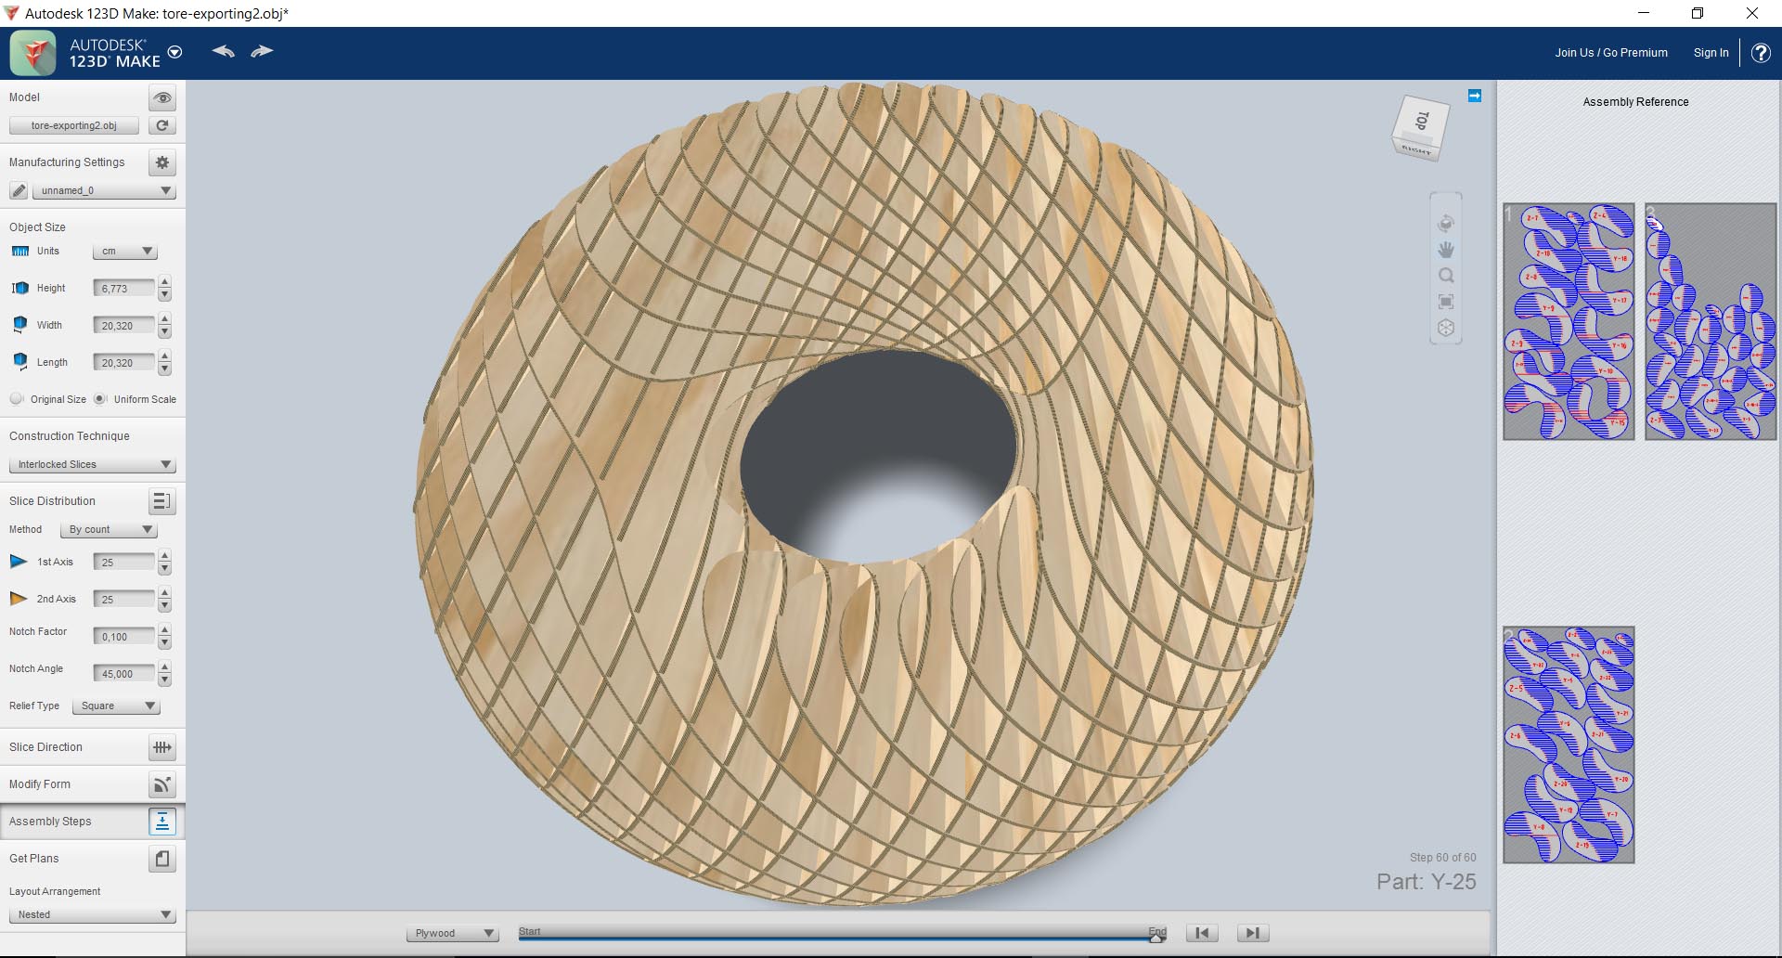Click the edit pencil for manufacturing preset

coord(19,190)
